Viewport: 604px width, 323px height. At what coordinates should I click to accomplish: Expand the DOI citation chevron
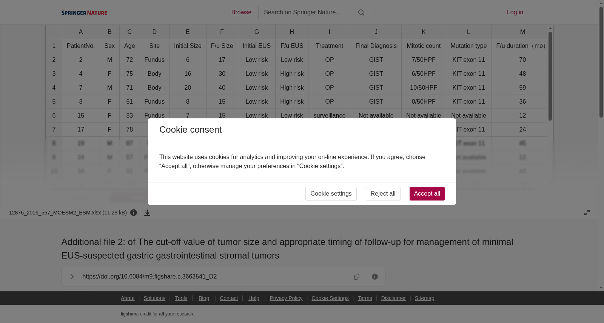tap(72, 277)
